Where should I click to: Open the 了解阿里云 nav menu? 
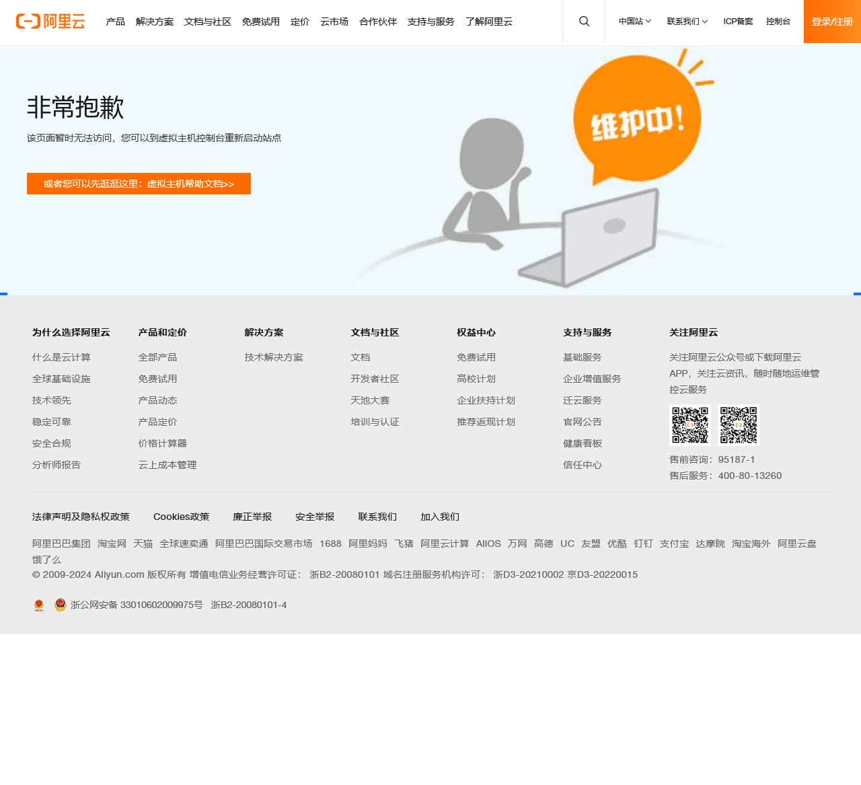coord(489,22)
